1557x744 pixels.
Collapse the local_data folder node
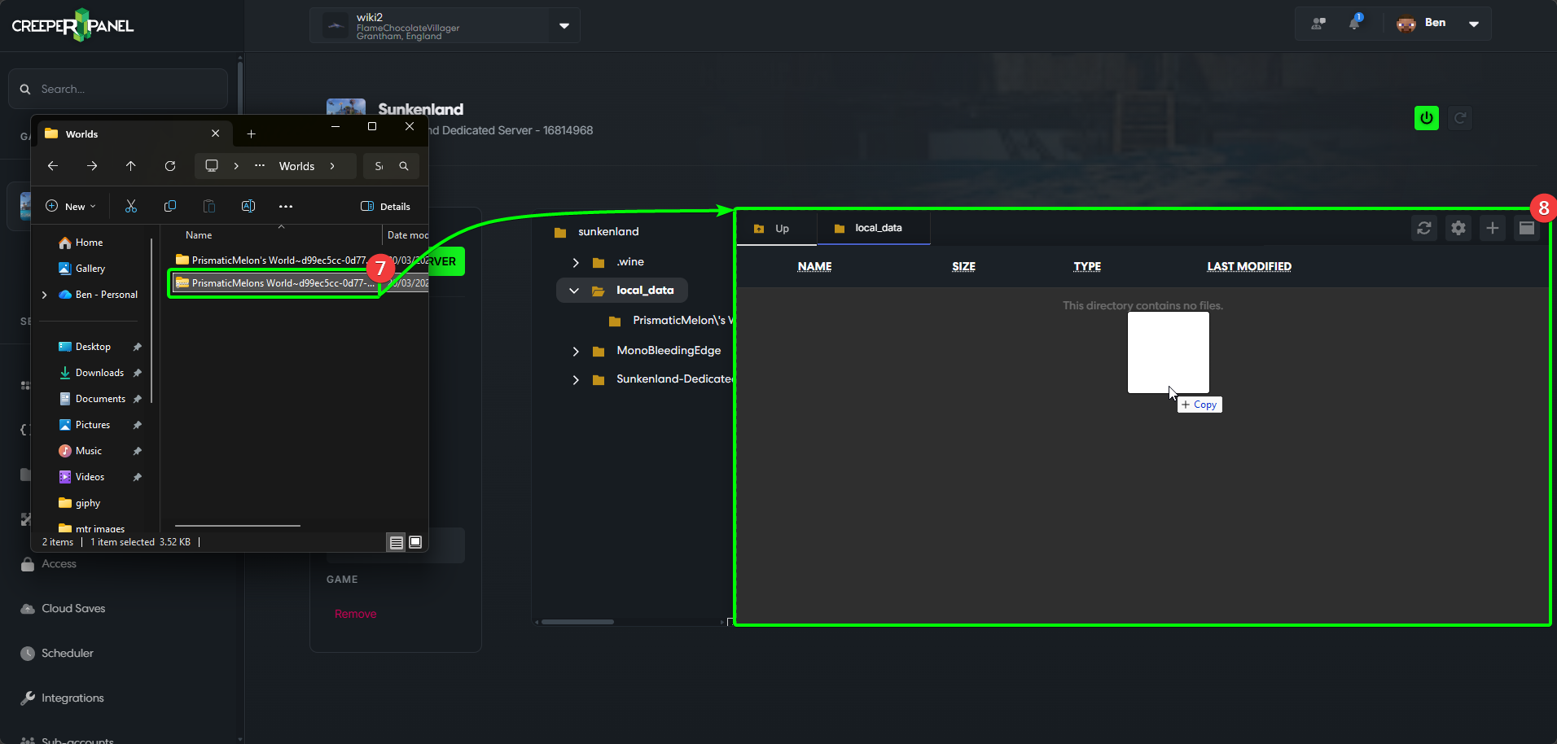pyautogui.click(x=574, y=291)
